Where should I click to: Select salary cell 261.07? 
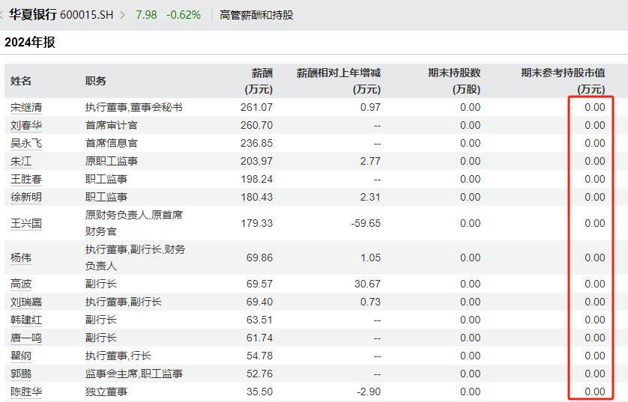[257, 107]
